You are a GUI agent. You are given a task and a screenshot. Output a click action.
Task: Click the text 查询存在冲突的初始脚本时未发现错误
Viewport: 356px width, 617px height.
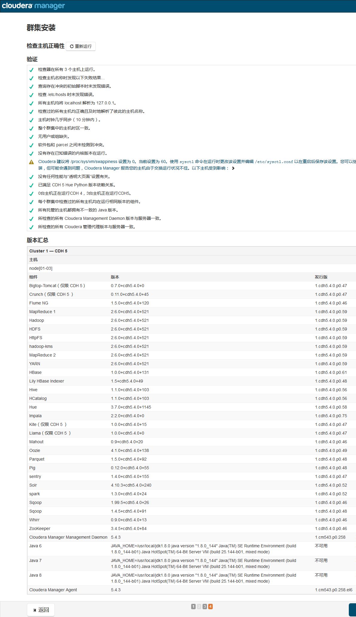pos(75,86)
